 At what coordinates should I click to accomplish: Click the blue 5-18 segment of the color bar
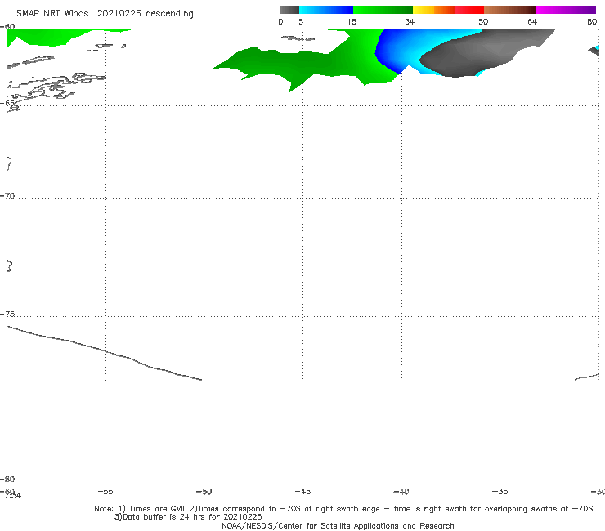326,10
